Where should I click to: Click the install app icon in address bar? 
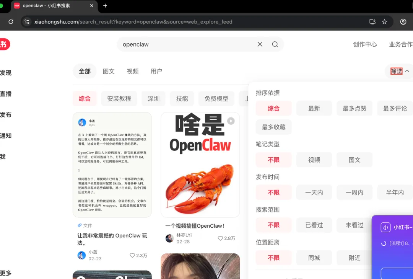tap(372, 22)
